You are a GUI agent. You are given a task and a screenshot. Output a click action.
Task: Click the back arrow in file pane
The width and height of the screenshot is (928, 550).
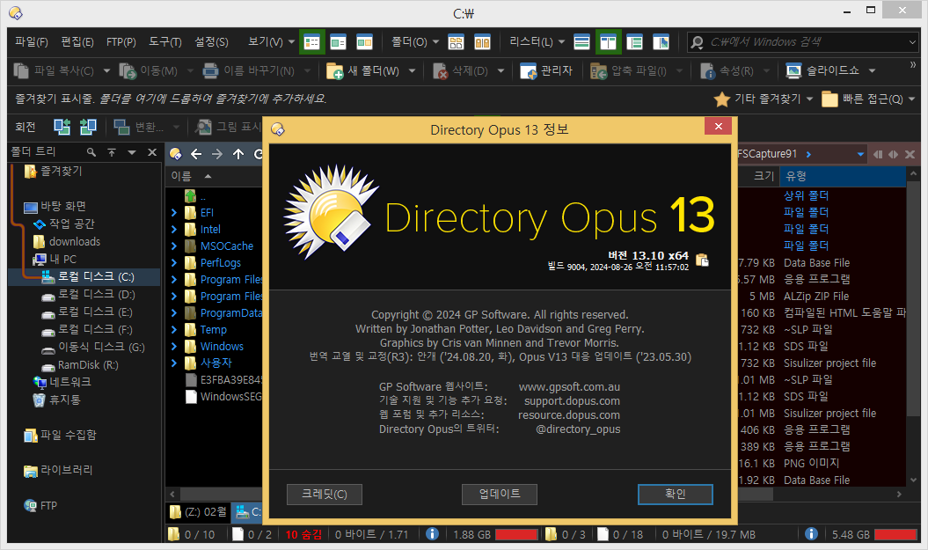(x=196, y=154)
